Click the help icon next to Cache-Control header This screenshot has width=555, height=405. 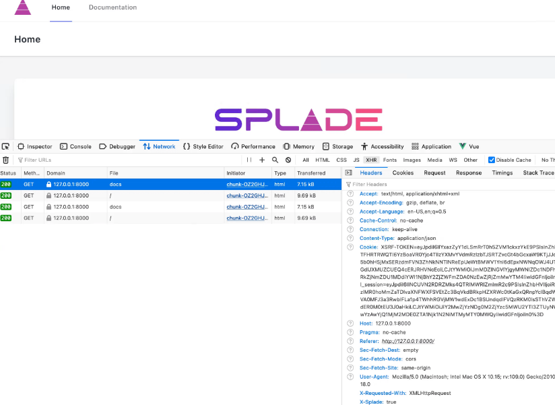point(350,220)
